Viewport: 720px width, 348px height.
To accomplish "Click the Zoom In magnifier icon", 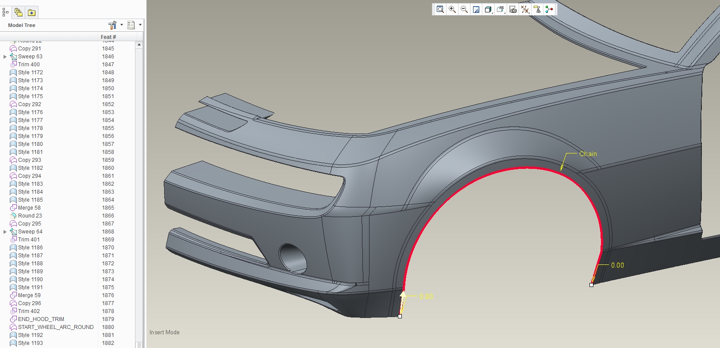I will click(x=452, y=9).
